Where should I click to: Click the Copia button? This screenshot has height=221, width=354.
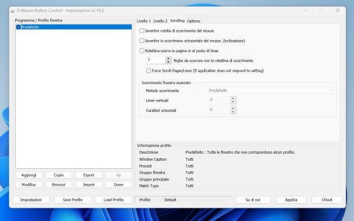click(x=59, y=175)
